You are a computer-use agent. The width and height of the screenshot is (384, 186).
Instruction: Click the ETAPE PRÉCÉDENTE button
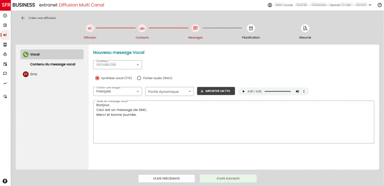click(x=166, y=179)
